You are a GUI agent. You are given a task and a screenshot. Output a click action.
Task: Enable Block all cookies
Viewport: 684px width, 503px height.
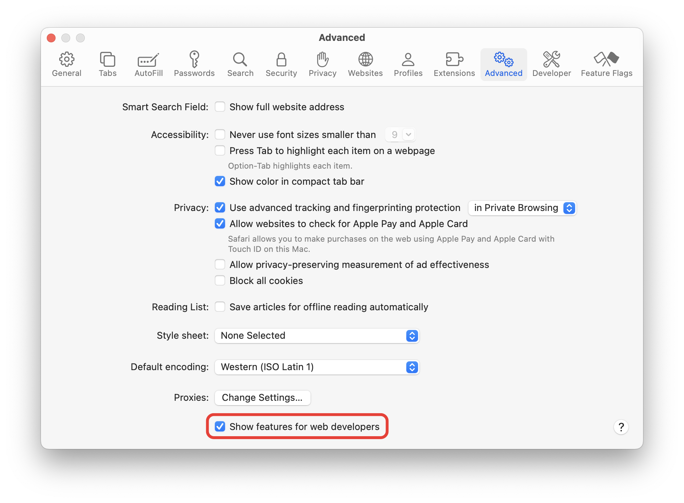pyautogui.click(x=220, y=280)
